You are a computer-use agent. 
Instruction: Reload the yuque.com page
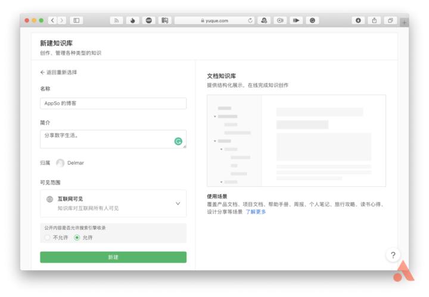coord(250,20)
